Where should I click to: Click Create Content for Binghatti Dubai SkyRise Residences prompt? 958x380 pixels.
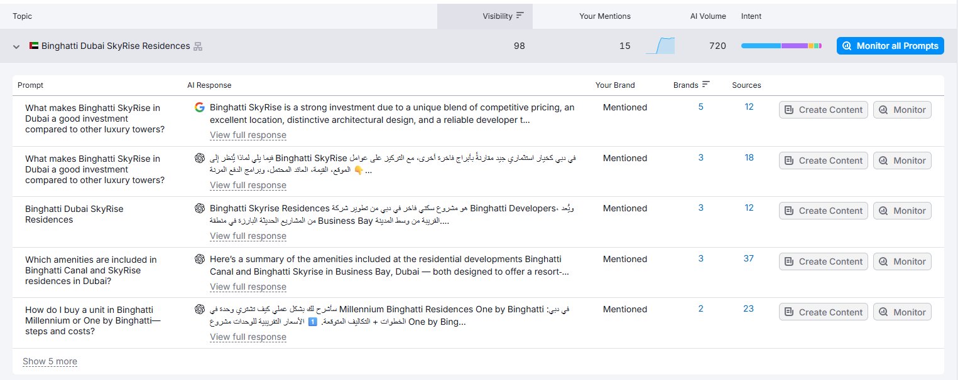tap(824, 211)
